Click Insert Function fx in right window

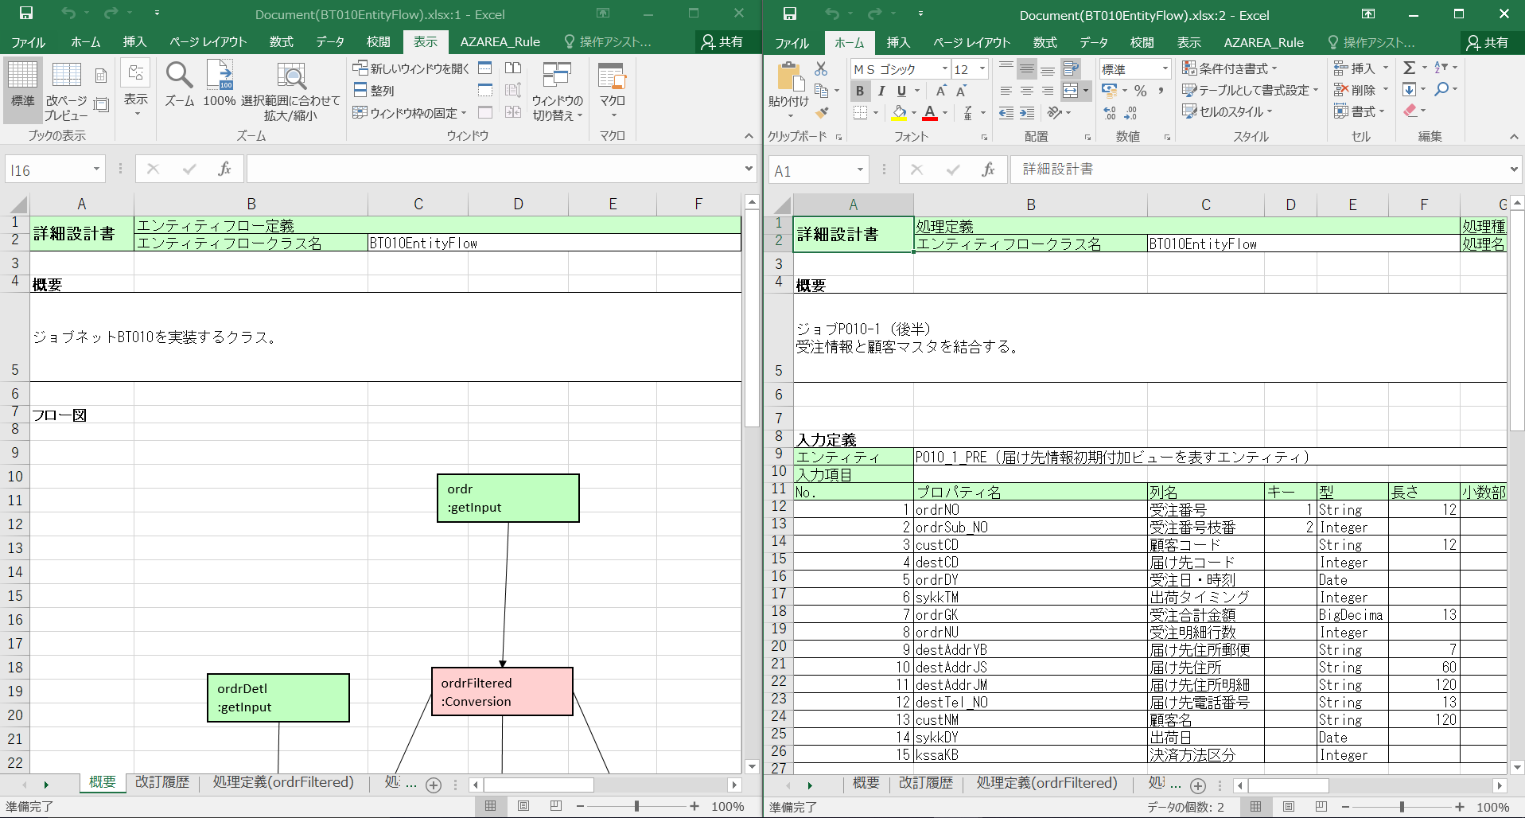[988, 169]
